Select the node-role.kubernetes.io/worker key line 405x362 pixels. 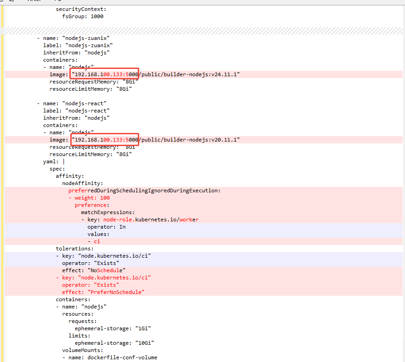(140, 220)
